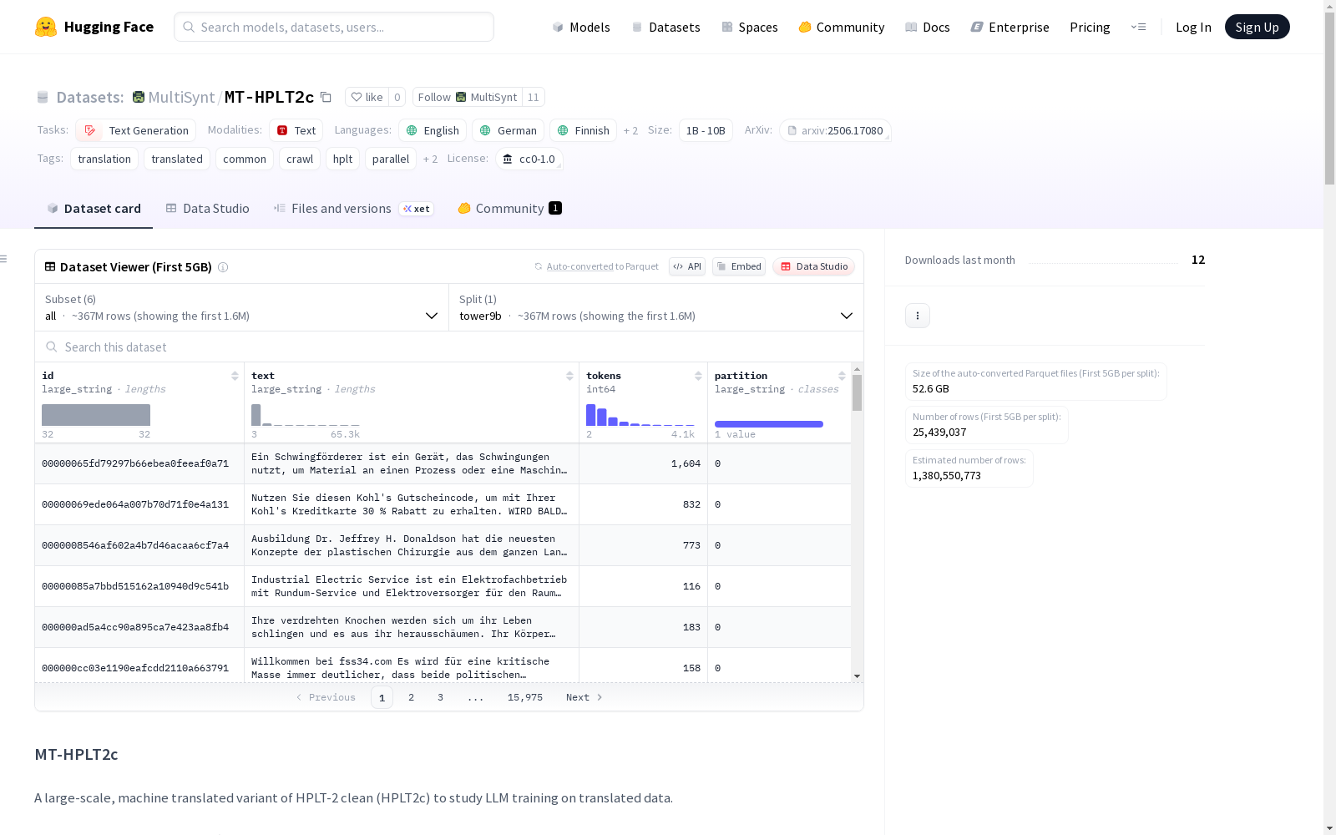
Task: Click the Sign Up button
Action: point(1257,27)
